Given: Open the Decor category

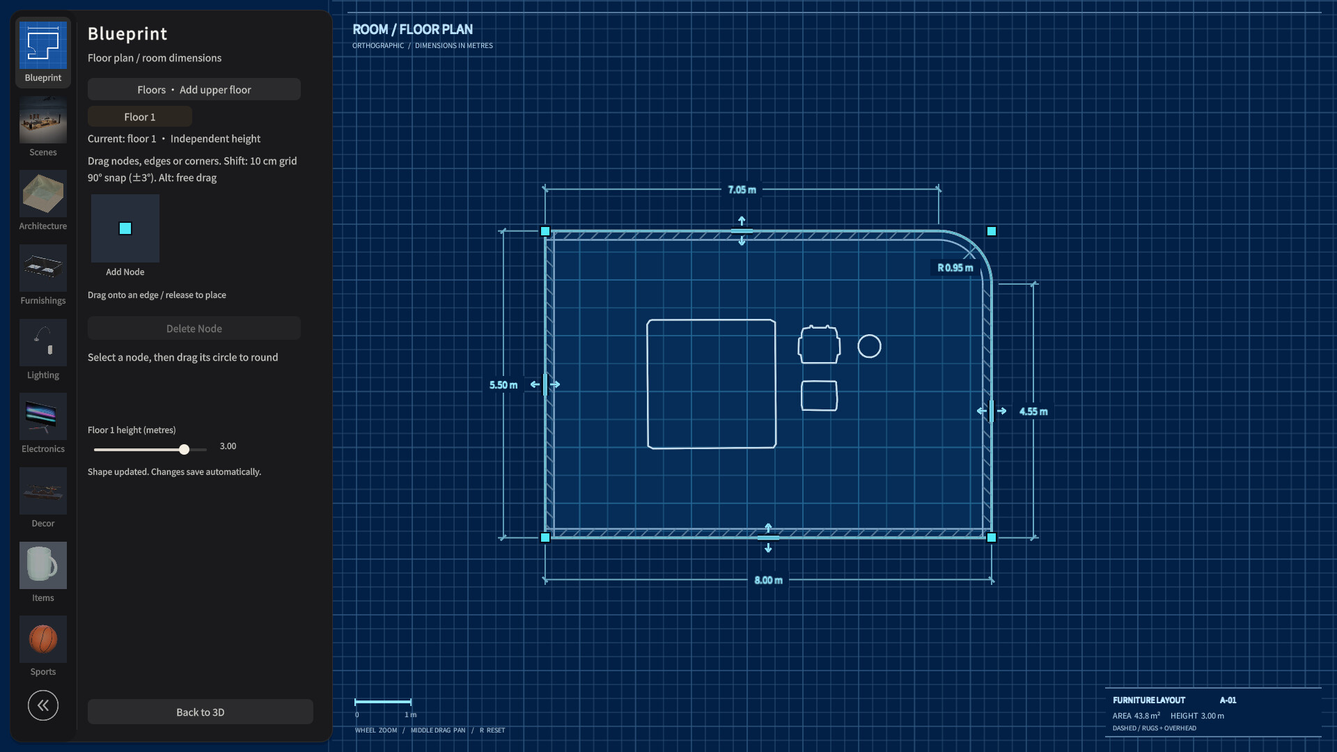Looking at the screenshot, I should 43,499.
